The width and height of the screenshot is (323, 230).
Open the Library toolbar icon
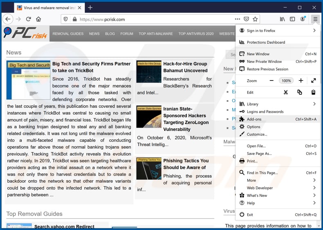point(283,19)
